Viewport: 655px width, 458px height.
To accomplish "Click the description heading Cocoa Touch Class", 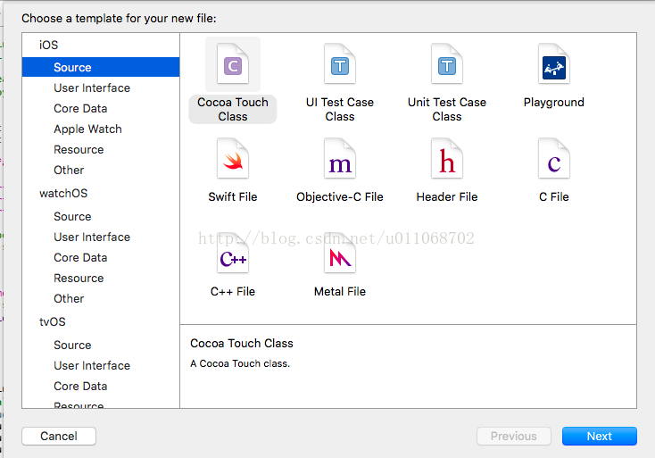I will coord(242,343).
